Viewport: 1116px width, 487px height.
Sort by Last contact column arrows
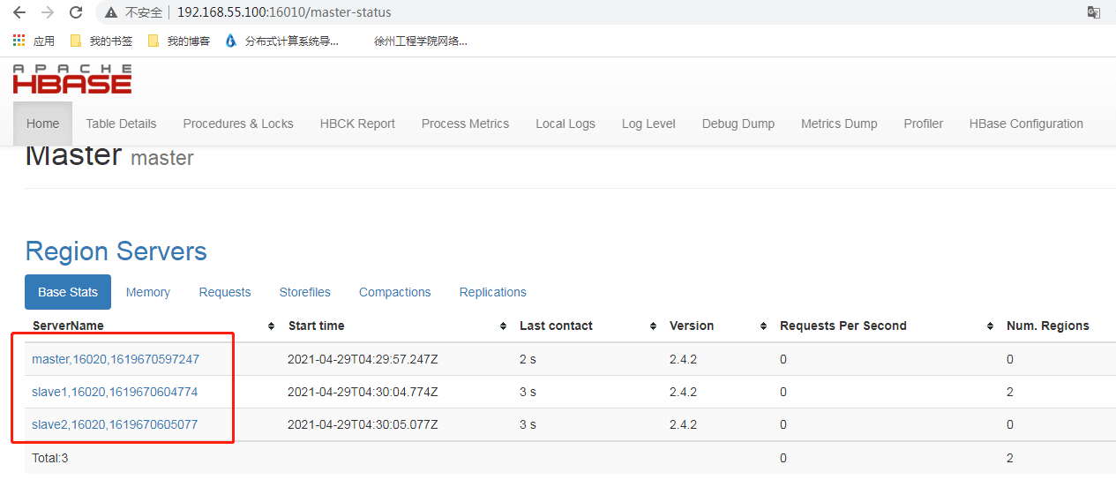coord(653,326)
